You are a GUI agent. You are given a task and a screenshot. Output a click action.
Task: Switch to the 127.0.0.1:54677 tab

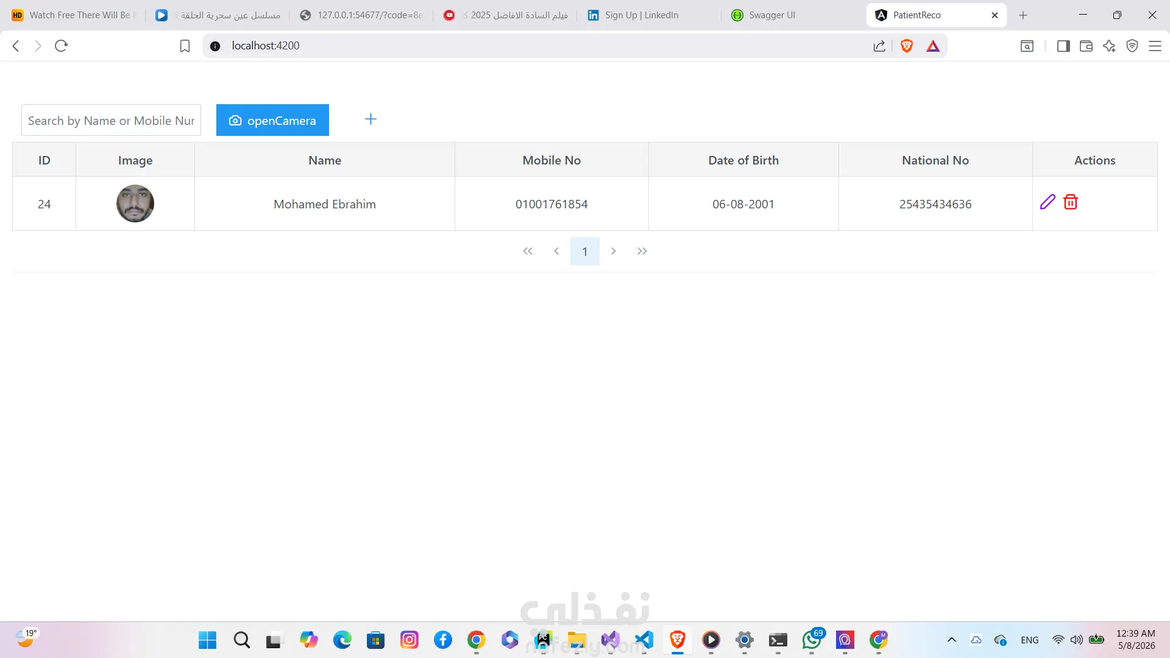pyautogui.click(x=361, y=15)
